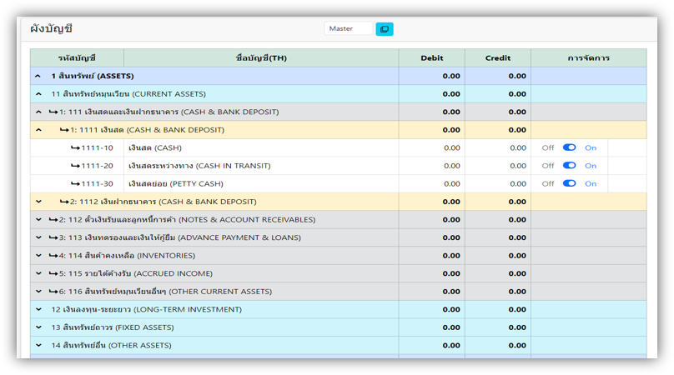The image size is (674, 375).
Task: Expand the 13 Fixed Assets chevron
Action: 38,327
